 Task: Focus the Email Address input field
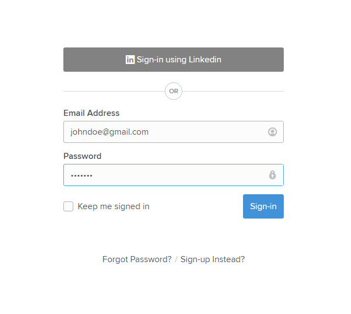165,132
